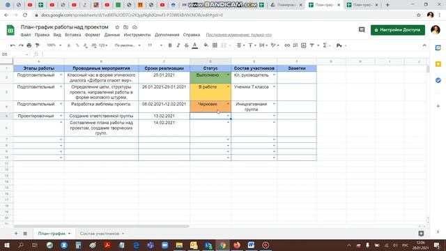The height and width of the screenshot is (251, 446).
Task: Undo the last action
Action: [x=13, y=45]
